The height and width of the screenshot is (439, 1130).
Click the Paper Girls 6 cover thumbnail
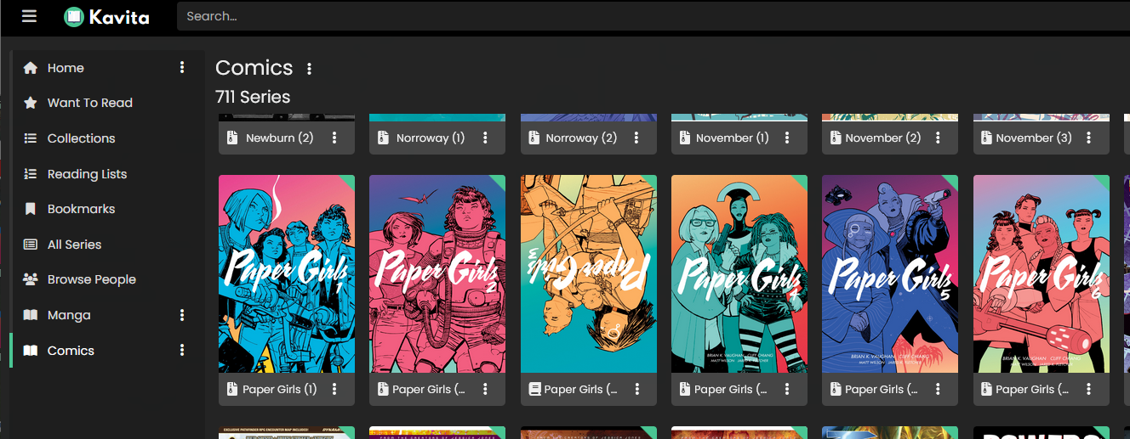coord(1042,274)
